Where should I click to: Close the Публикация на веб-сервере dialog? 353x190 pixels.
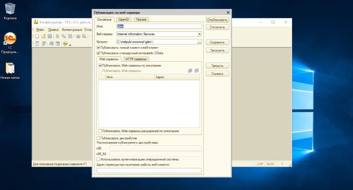point(228,13)
